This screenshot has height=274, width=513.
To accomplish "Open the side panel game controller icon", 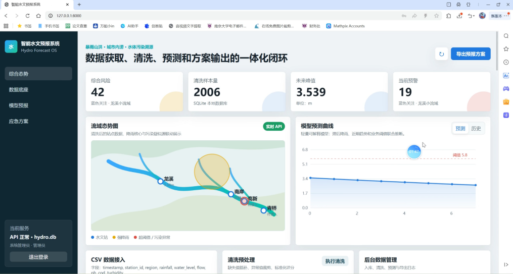I will pos(506,88).
